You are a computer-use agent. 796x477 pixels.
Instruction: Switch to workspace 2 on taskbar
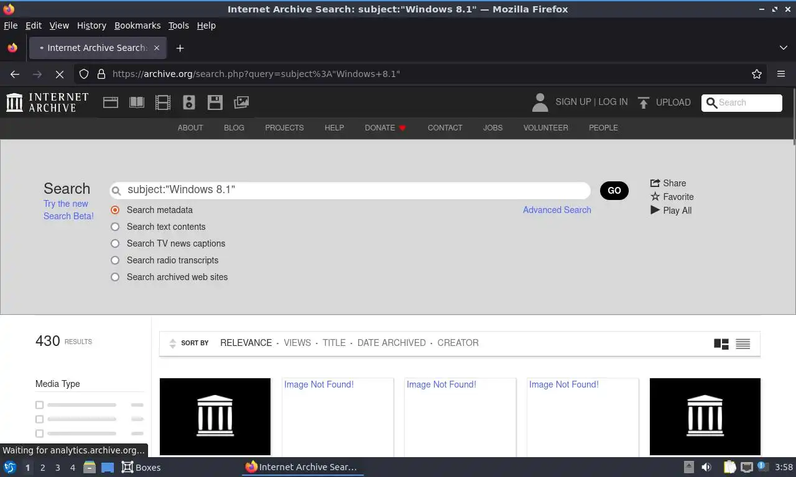point(43,467)
